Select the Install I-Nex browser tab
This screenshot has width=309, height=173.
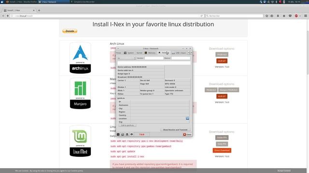(19, 11)
